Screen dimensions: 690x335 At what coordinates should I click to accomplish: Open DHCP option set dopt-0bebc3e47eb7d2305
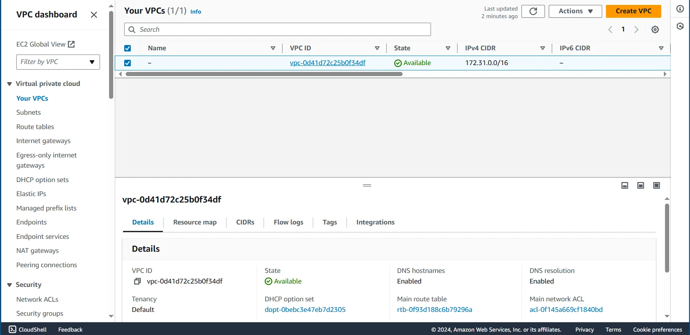[x=305, y=310]
